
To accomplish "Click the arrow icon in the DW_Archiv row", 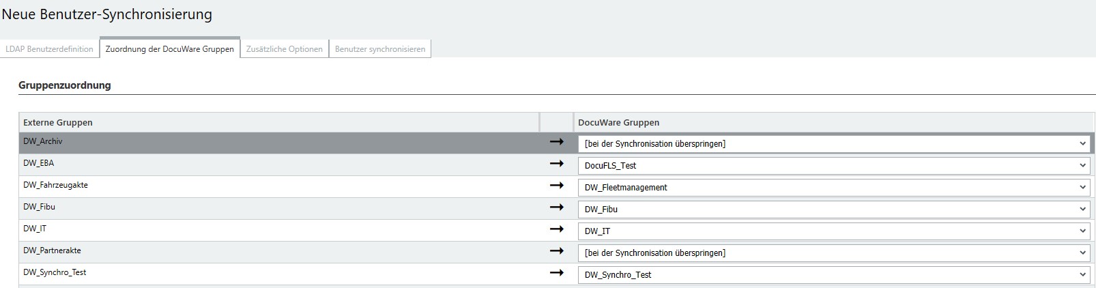I will coord(556,142).
